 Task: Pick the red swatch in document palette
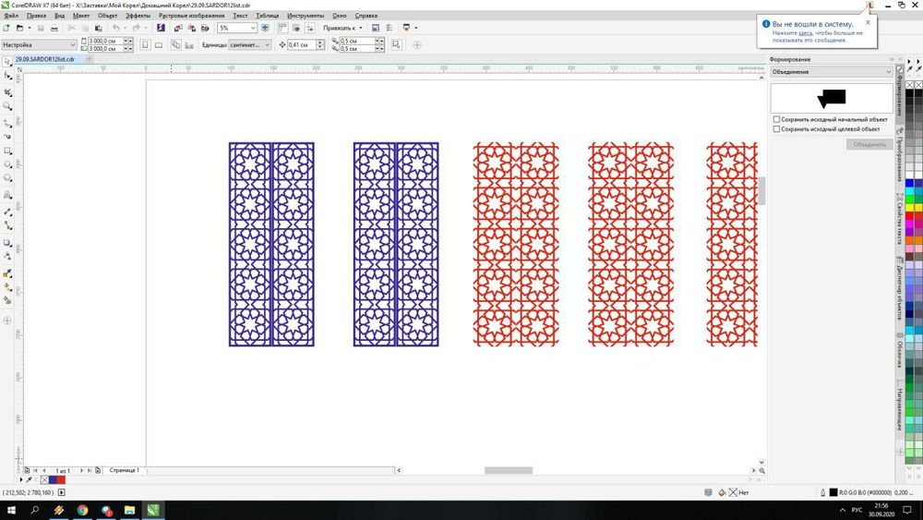coord(61,480)
